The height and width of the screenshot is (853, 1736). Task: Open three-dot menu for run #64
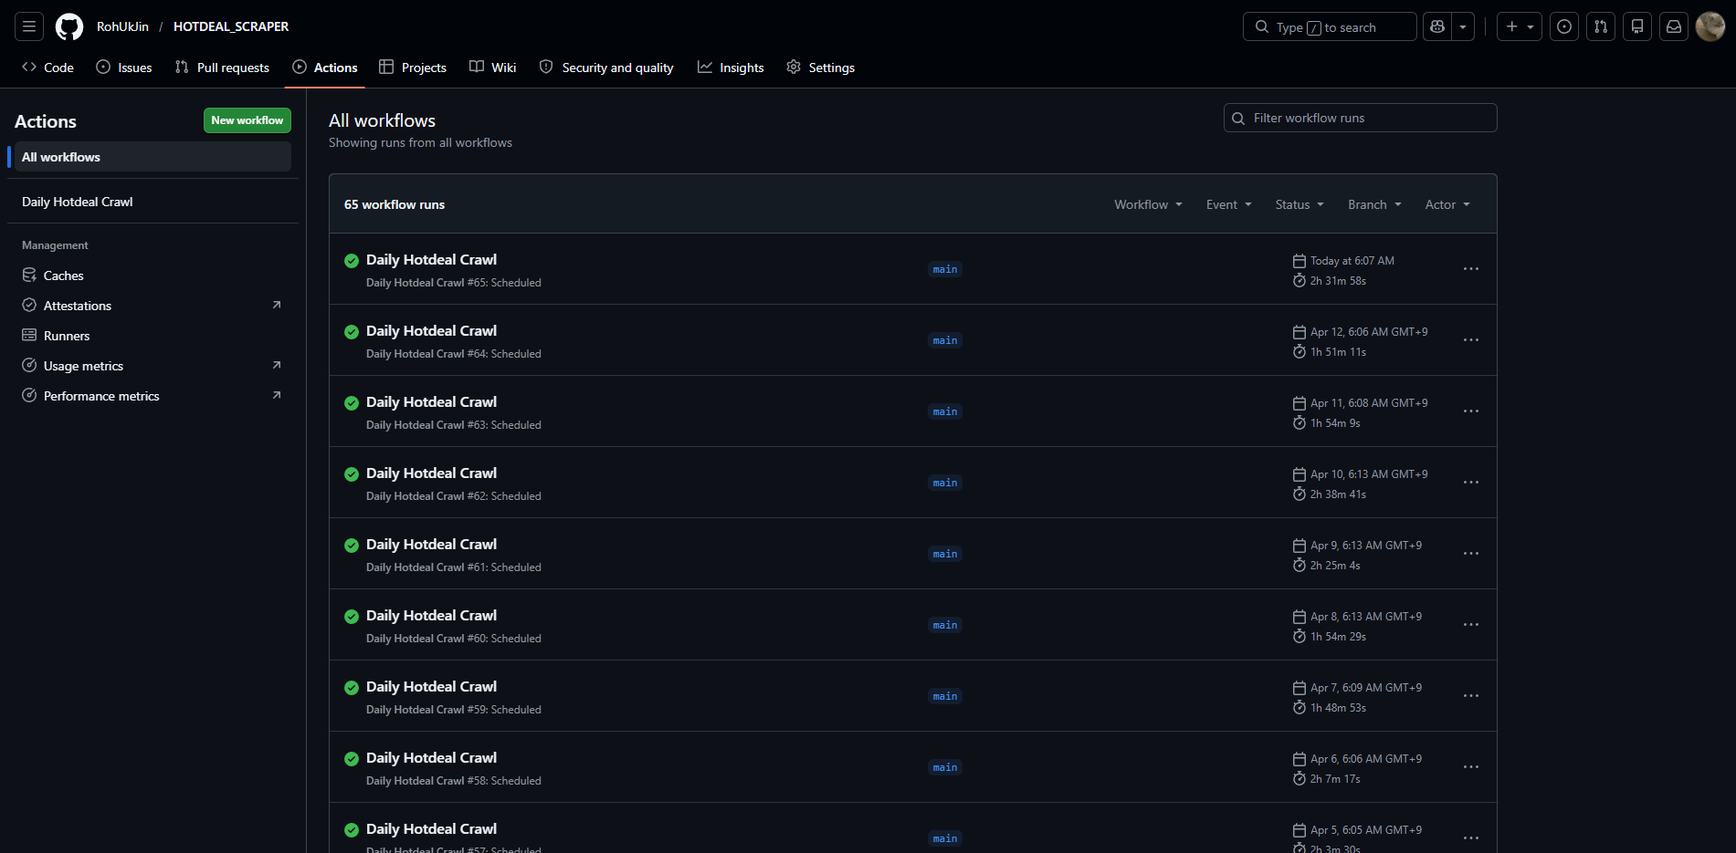(x=1471, y=340)
